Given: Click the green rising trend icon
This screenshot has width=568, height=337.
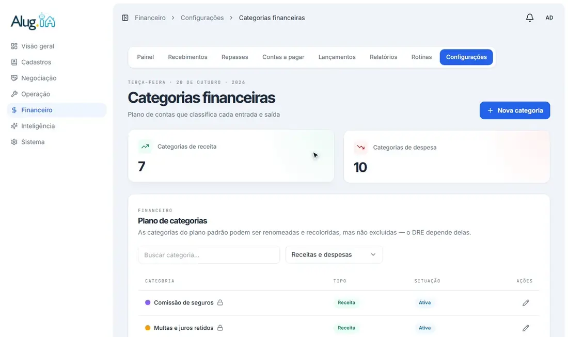Looking at the screenshot, I should point(145,147).
